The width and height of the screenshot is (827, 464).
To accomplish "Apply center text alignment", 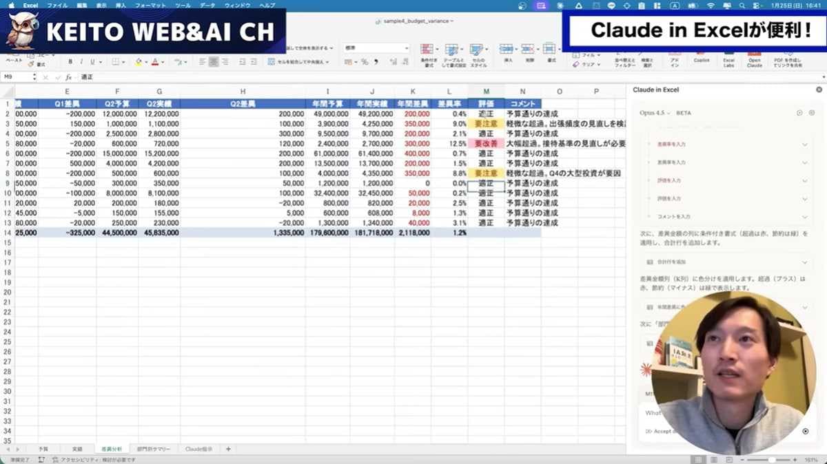I will (214, 62).
